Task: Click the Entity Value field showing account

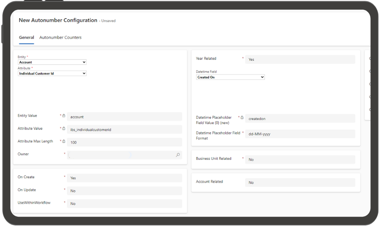Action: click(x=124, y=117)
